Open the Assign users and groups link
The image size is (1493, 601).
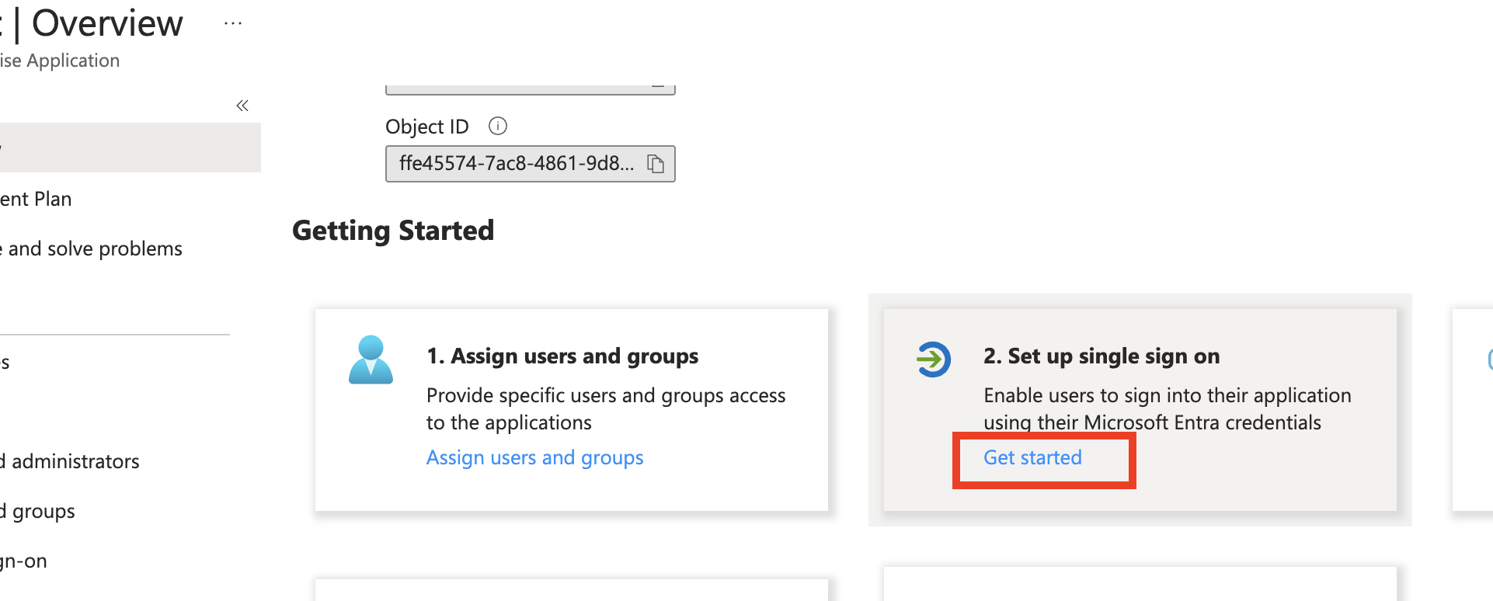[534, 457]
